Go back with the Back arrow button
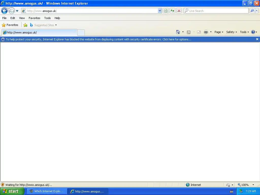 point(4,11)
